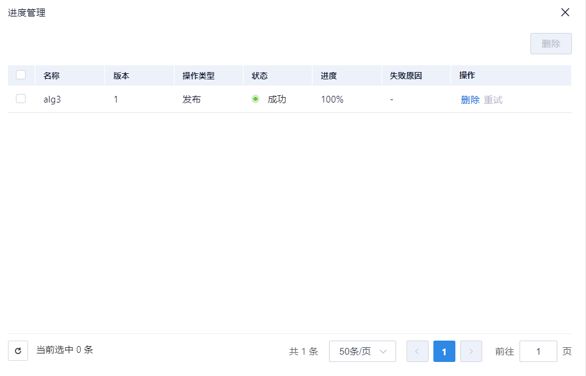Check the select-all checkbox in table header

(x=21, y=74)
